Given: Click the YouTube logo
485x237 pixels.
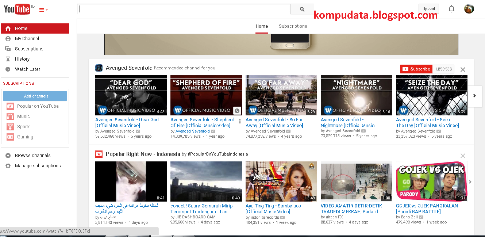Looking at the screenshot, I should coord(17,9).
